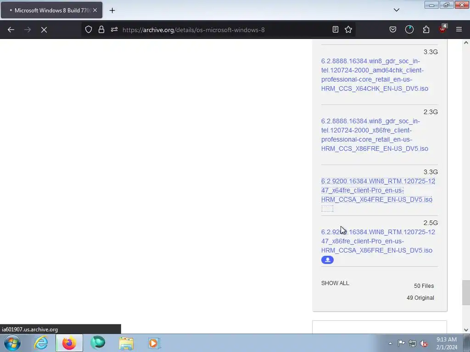
Task: Open site permissions icon in address bar
Action: point(114,29)
